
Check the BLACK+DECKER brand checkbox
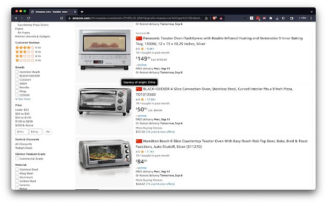pyautogui.click(x=17, y=75)
